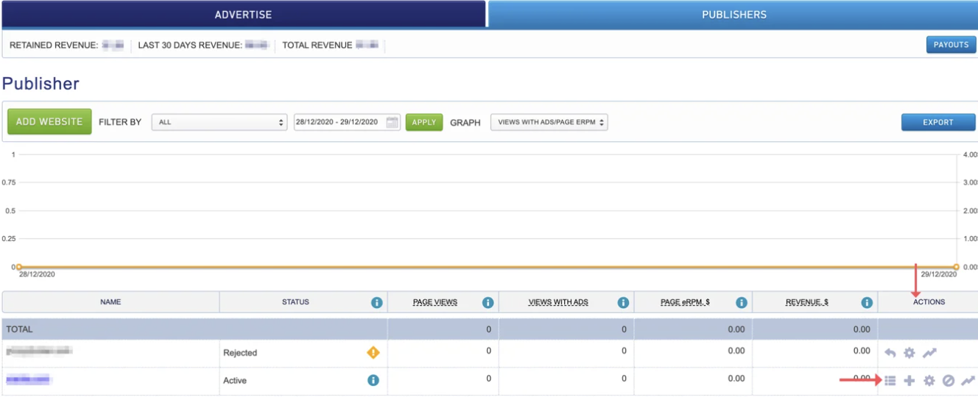This screenshot has height=397, width=978.
Task: Click the Payouts button
Action: pos(951,45)
